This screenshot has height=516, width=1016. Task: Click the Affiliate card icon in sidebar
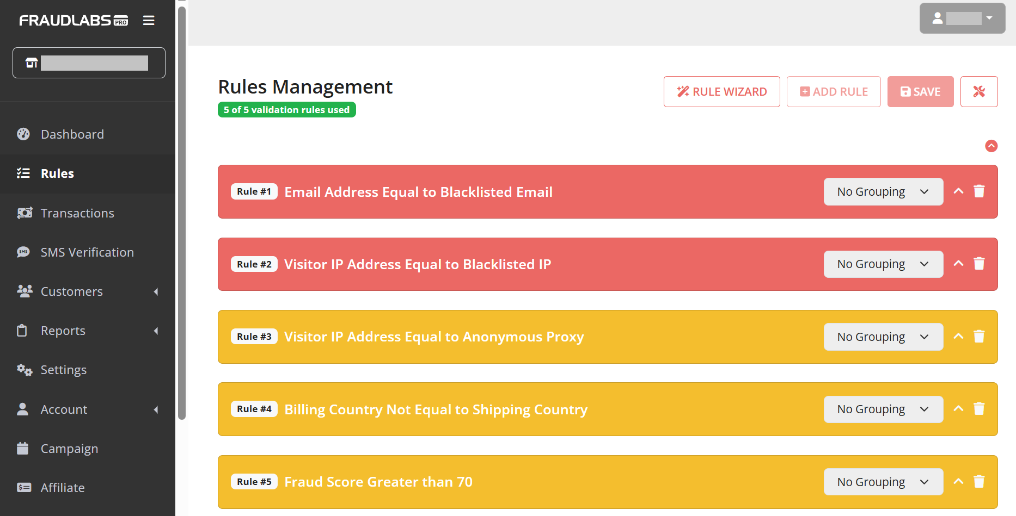click(24, 487)
